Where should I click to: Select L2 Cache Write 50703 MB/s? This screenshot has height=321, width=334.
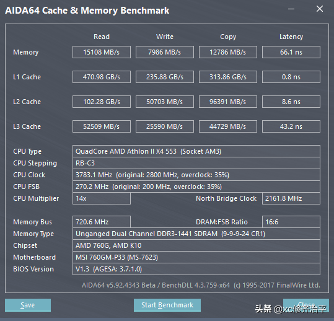[x=165, y=102]
